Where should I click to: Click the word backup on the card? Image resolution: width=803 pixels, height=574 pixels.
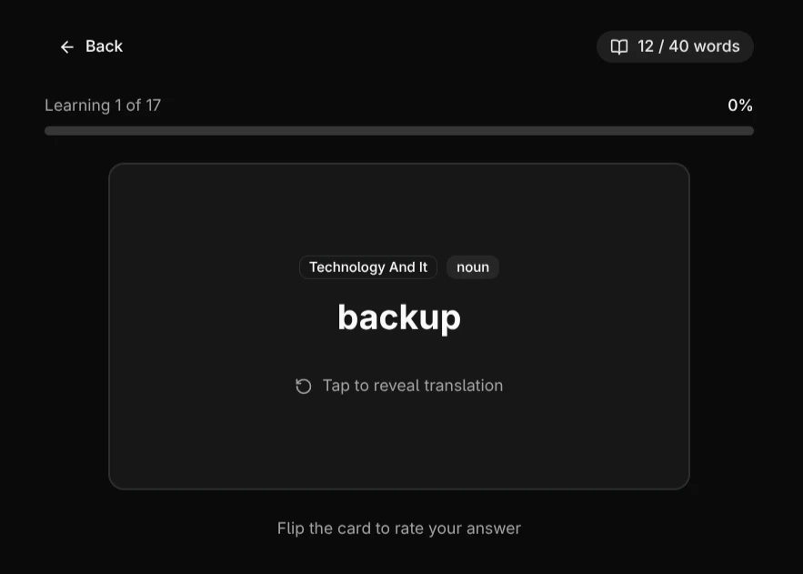(399, 317)
